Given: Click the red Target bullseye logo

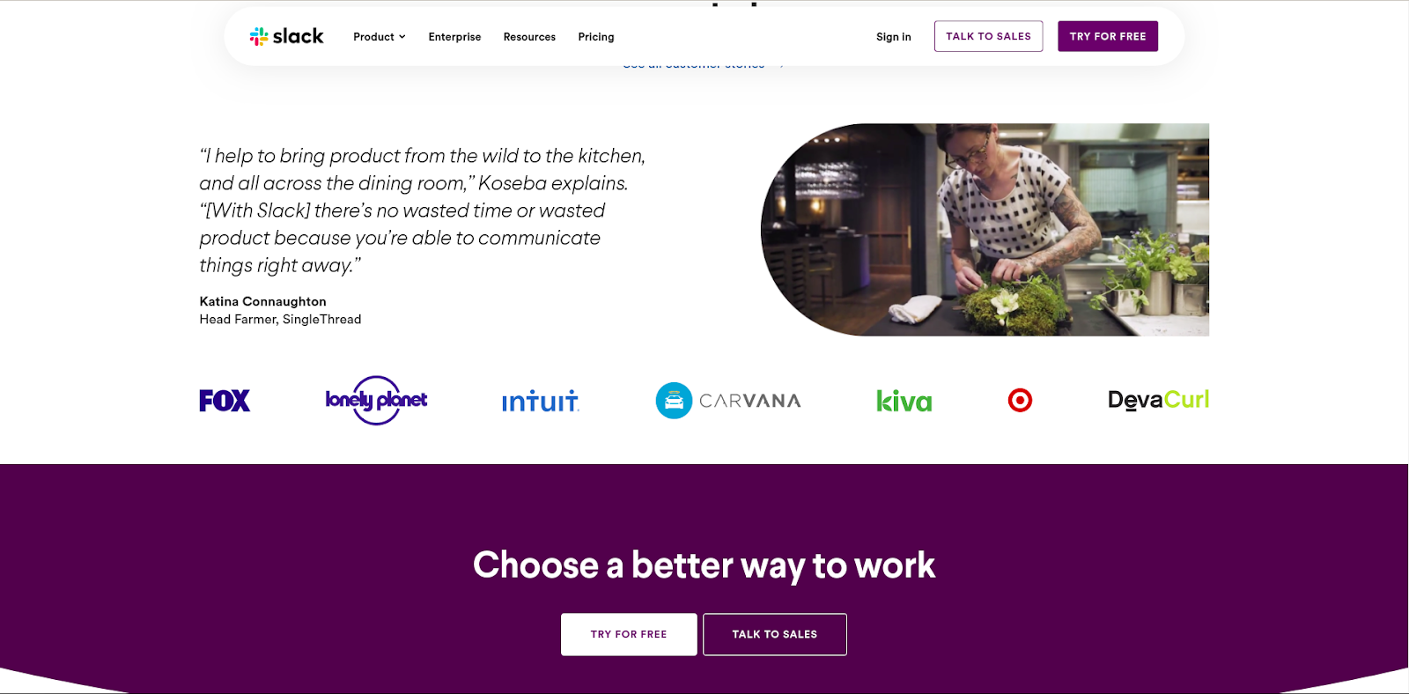Looking at the screenshot, I should click(x=1020, y=401).
